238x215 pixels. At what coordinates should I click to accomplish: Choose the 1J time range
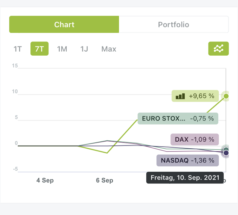(x=84, y=49)
